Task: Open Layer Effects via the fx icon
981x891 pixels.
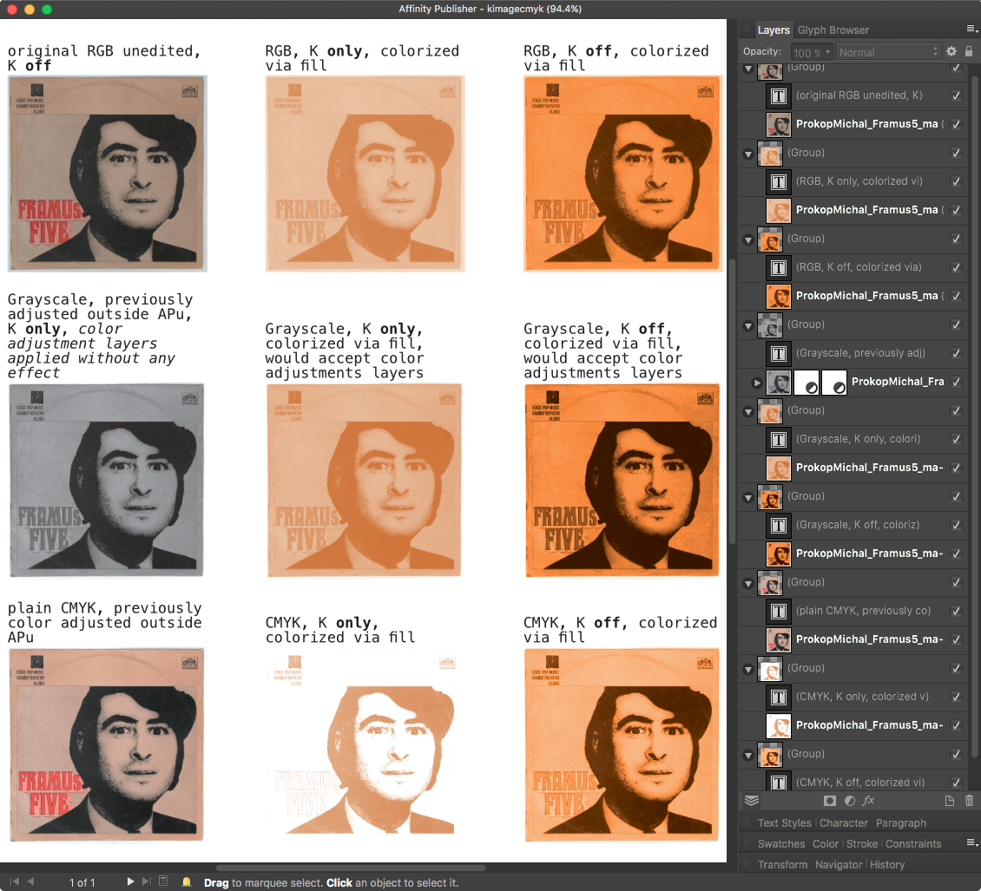Action: click(868, 800)
